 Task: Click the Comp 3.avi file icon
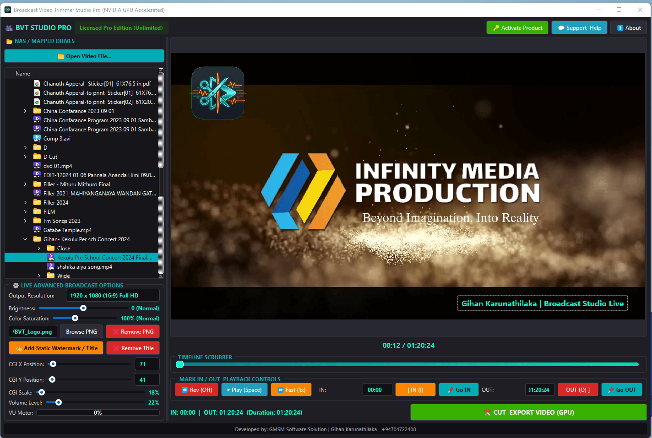(37, 139)
